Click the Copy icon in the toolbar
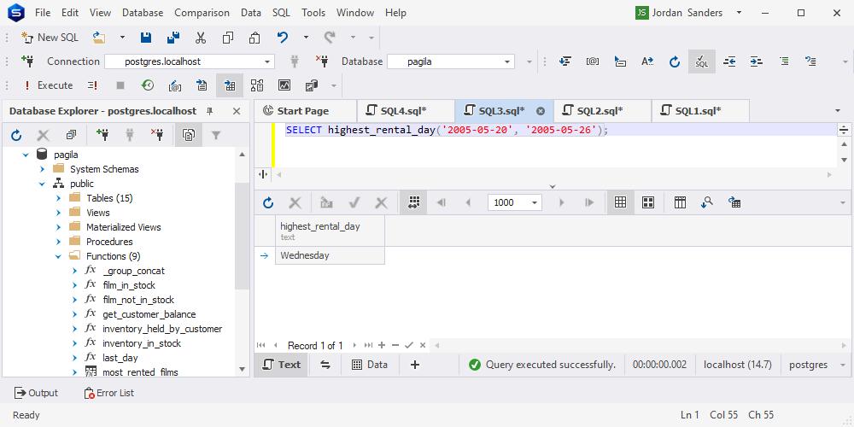Image resolution: width=854 pixels, height=427 pixels. pos(228,38)
